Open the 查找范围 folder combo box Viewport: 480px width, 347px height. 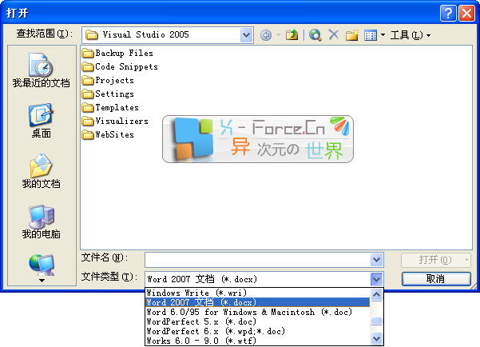[168, 35]
